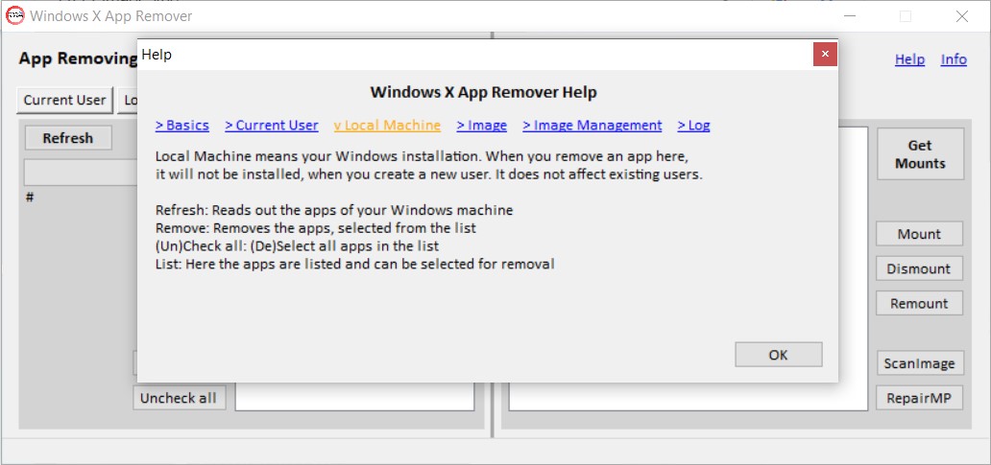Switch to the Current User tab
This screenshot has width=991, height=465.
pyautogui.click(x=64, y=101)
